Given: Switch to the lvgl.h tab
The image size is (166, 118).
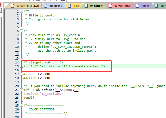Looking at the screenshot, I should (x=145, y=6).
